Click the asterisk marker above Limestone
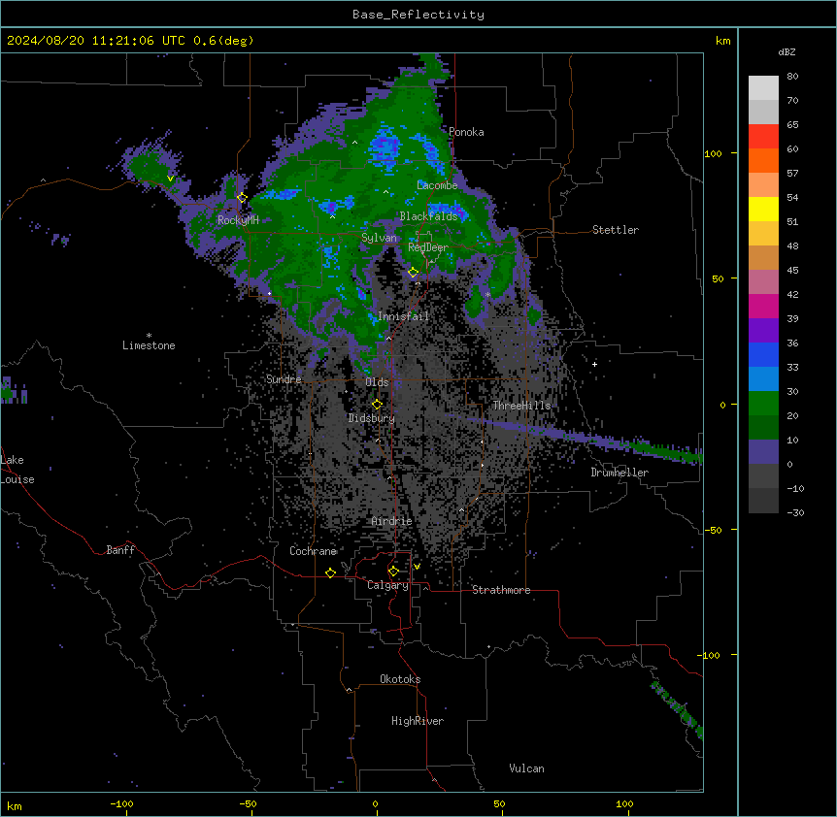837x817 pixels. point(149,336)
